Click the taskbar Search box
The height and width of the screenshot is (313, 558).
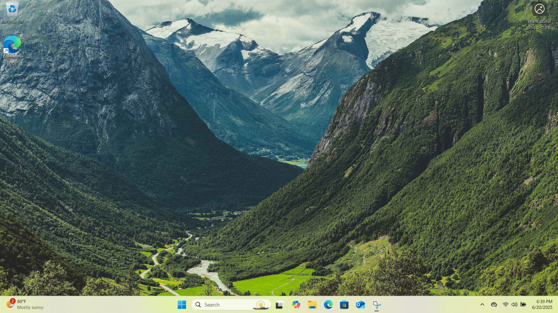[231, 305]
